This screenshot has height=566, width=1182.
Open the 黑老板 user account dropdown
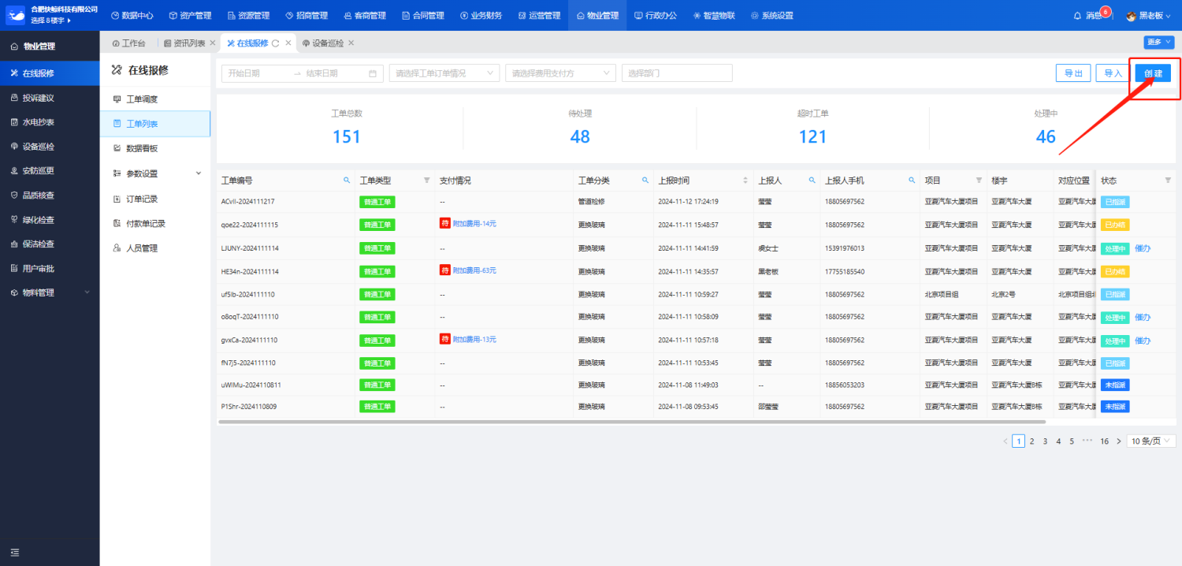(x=1148, y=16)
